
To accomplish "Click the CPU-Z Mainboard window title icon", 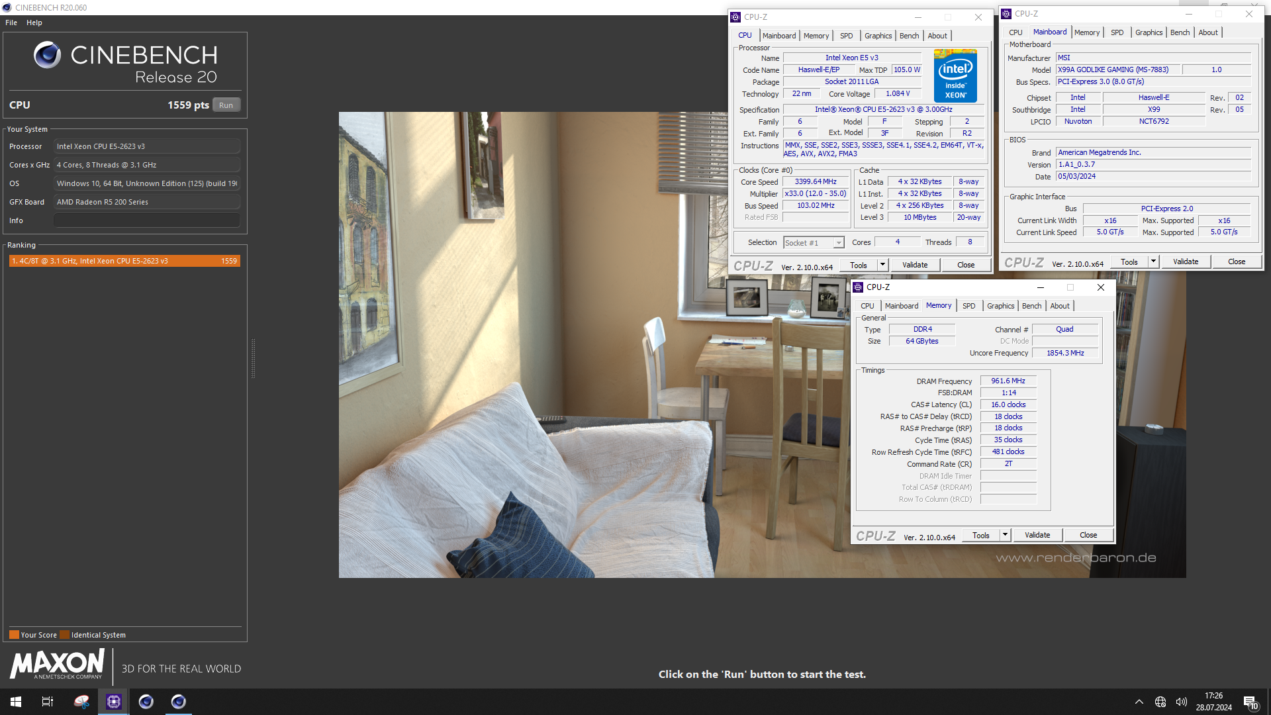I will click(x=1006, y=14).
